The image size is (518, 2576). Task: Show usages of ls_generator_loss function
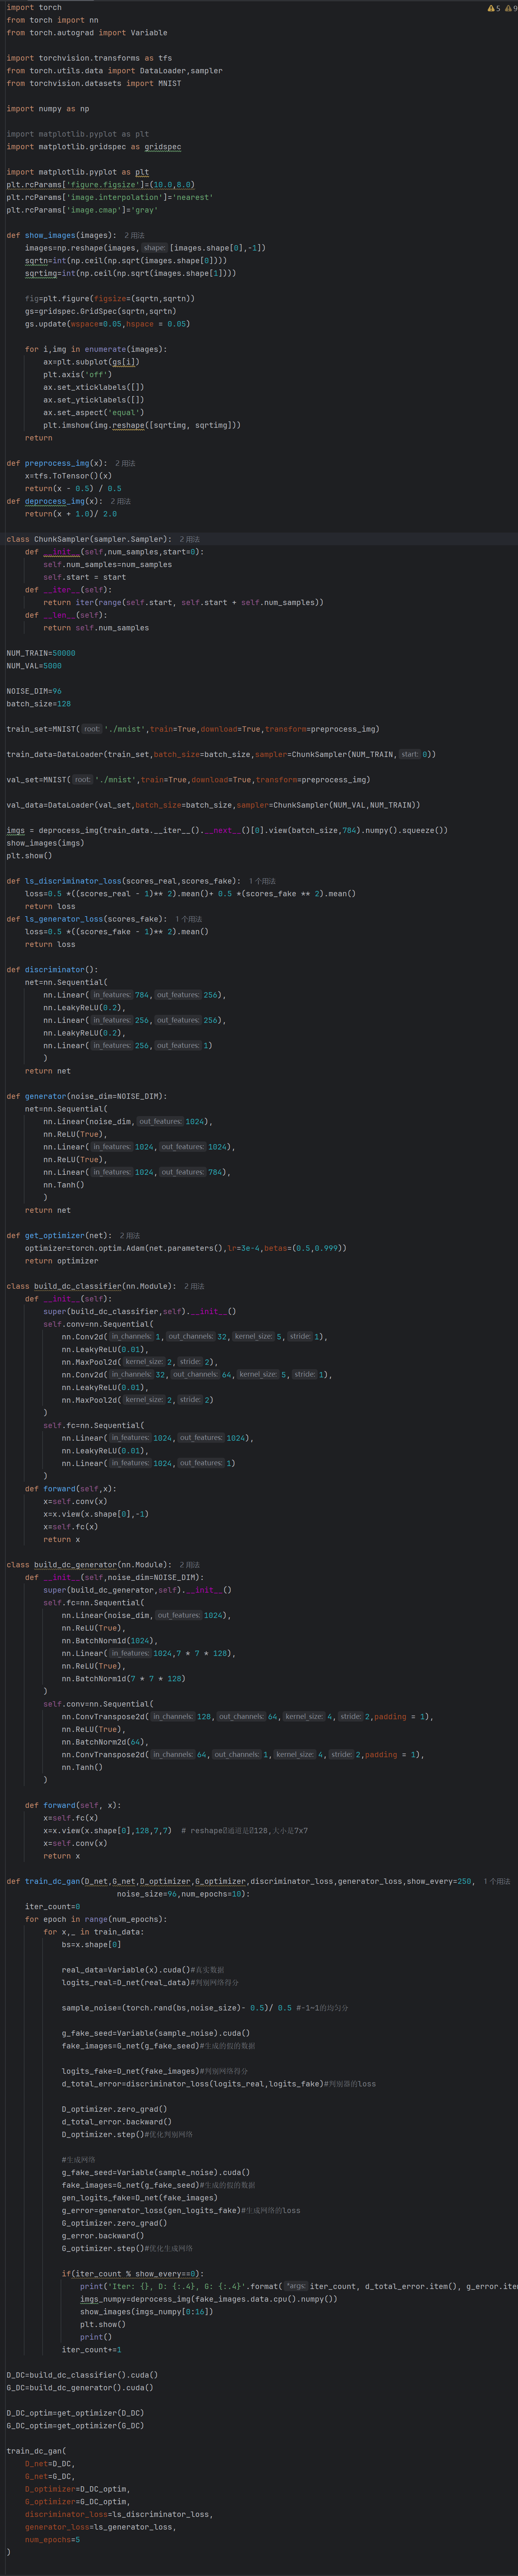click(188, 919)
